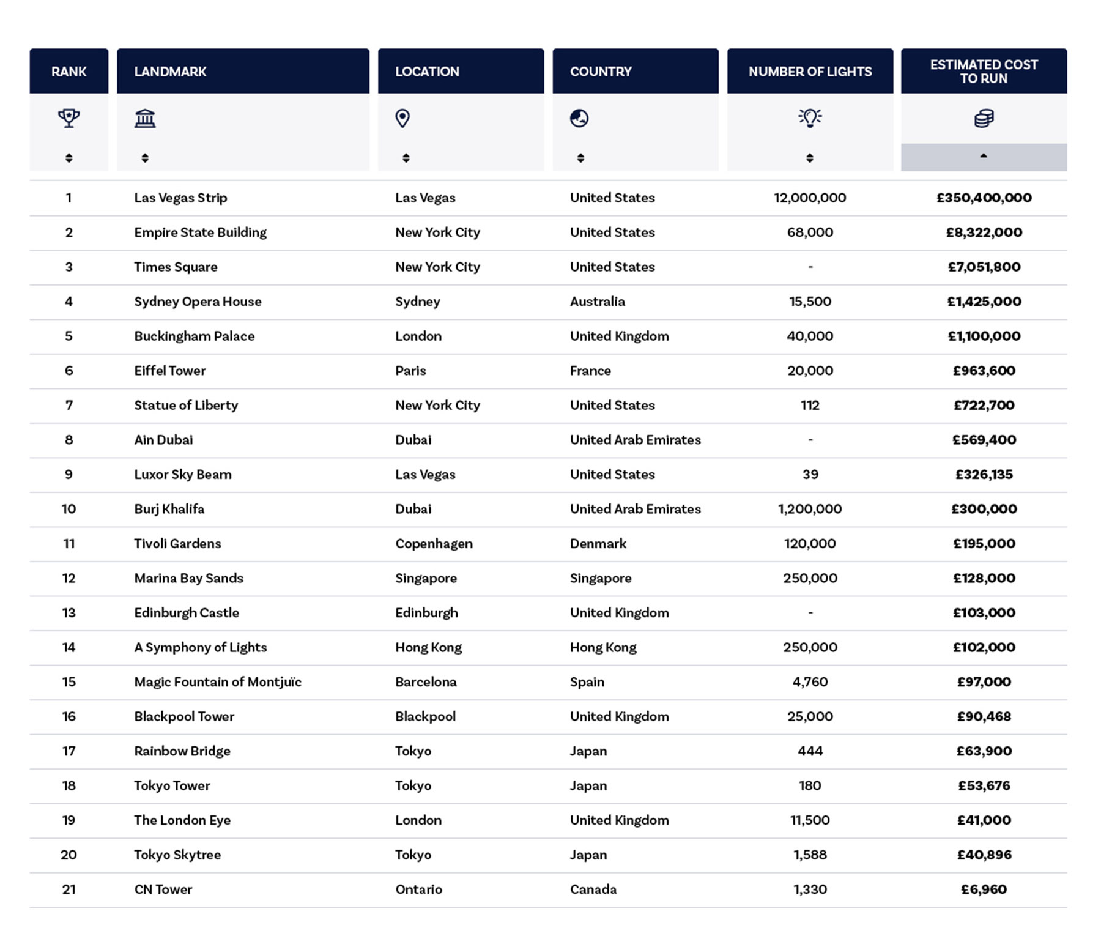
Task: Click the globe icon under Country
Action: pyautogui.click(x=579, y=118)
